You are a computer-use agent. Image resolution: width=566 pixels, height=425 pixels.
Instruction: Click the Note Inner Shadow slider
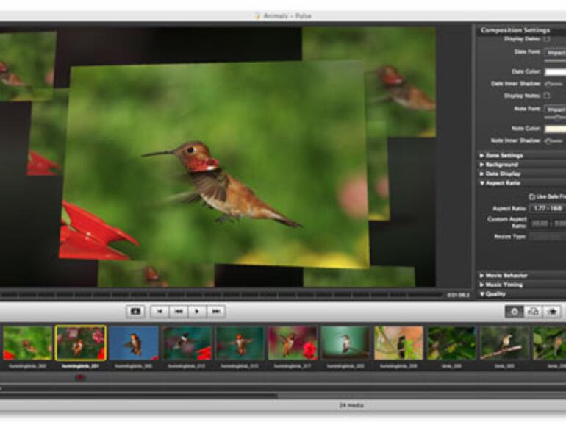pyautogui.click(x=554, y=141)
